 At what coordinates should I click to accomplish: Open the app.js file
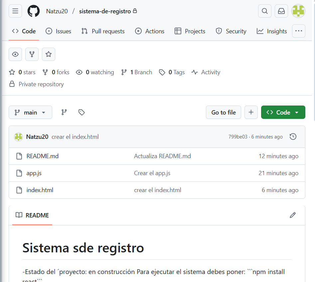[34, 173]
